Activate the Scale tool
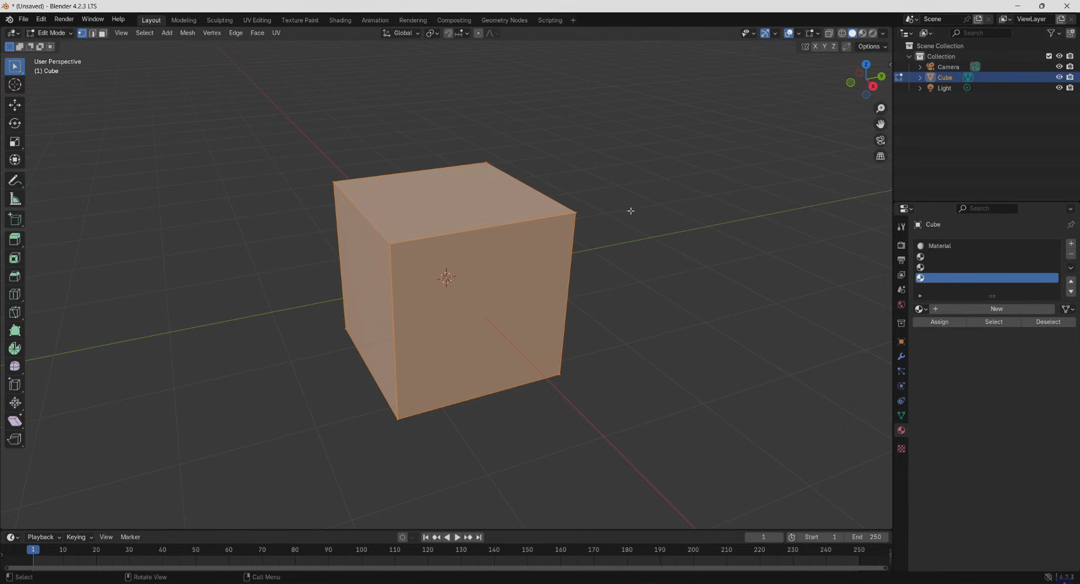The height and width of the screenshot is (584, 1080). [x=15, y=142]
